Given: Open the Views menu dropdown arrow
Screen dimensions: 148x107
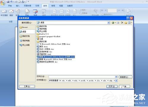Looking at the screenshot, I should tap(131, 23).
